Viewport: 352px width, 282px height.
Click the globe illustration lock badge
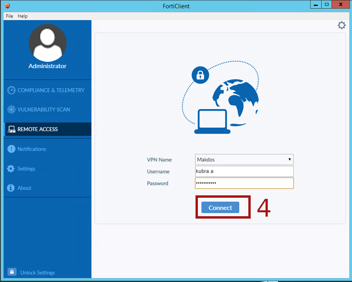pyautogui.click(x=200, y=75)
